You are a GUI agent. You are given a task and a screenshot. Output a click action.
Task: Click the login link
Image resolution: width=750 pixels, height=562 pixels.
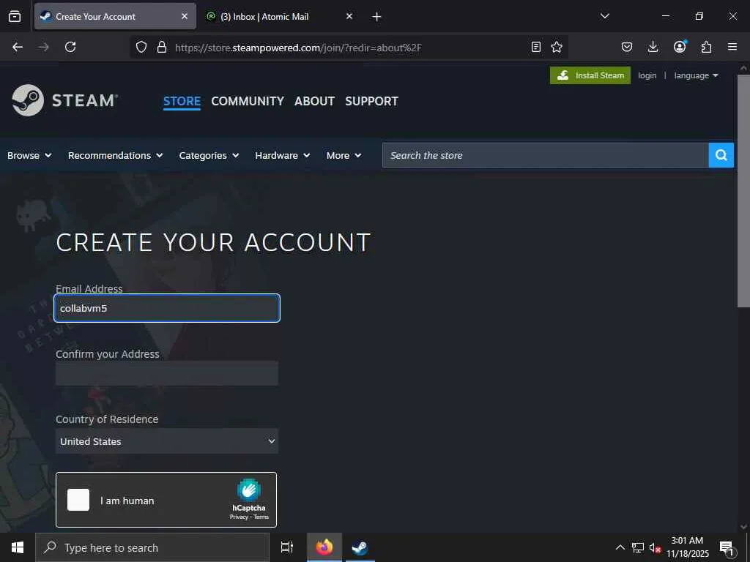[x=647, y=75]
